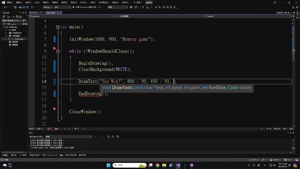Open the output source dropdown
The image size is (300, 169).
[68, 137]
